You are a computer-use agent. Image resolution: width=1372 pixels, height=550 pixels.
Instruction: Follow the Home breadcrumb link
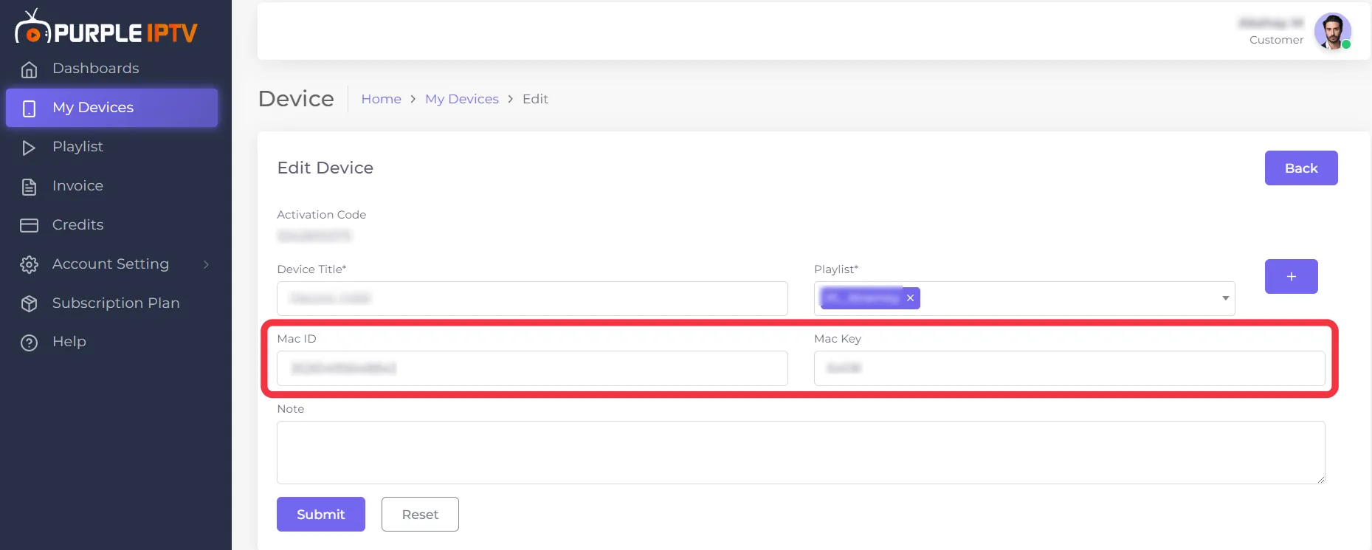(381, 99)
